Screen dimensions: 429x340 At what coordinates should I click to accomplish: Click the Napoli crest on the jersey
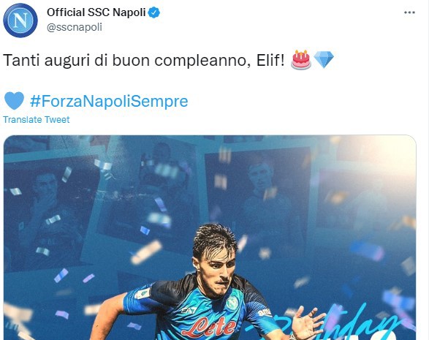click(232, 303)
